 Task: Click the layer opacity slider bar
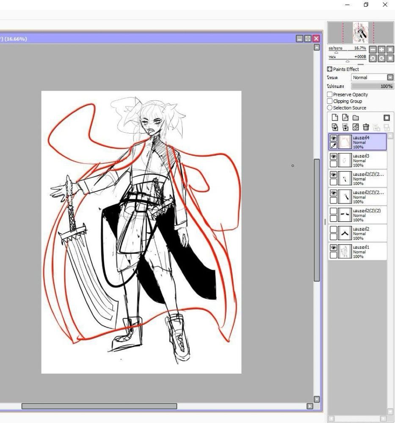[x=372, y=86]
